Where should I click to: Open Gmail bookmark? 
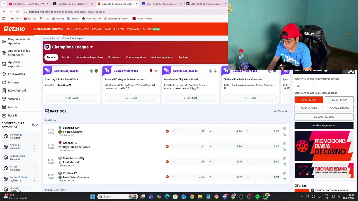point(15,18)
